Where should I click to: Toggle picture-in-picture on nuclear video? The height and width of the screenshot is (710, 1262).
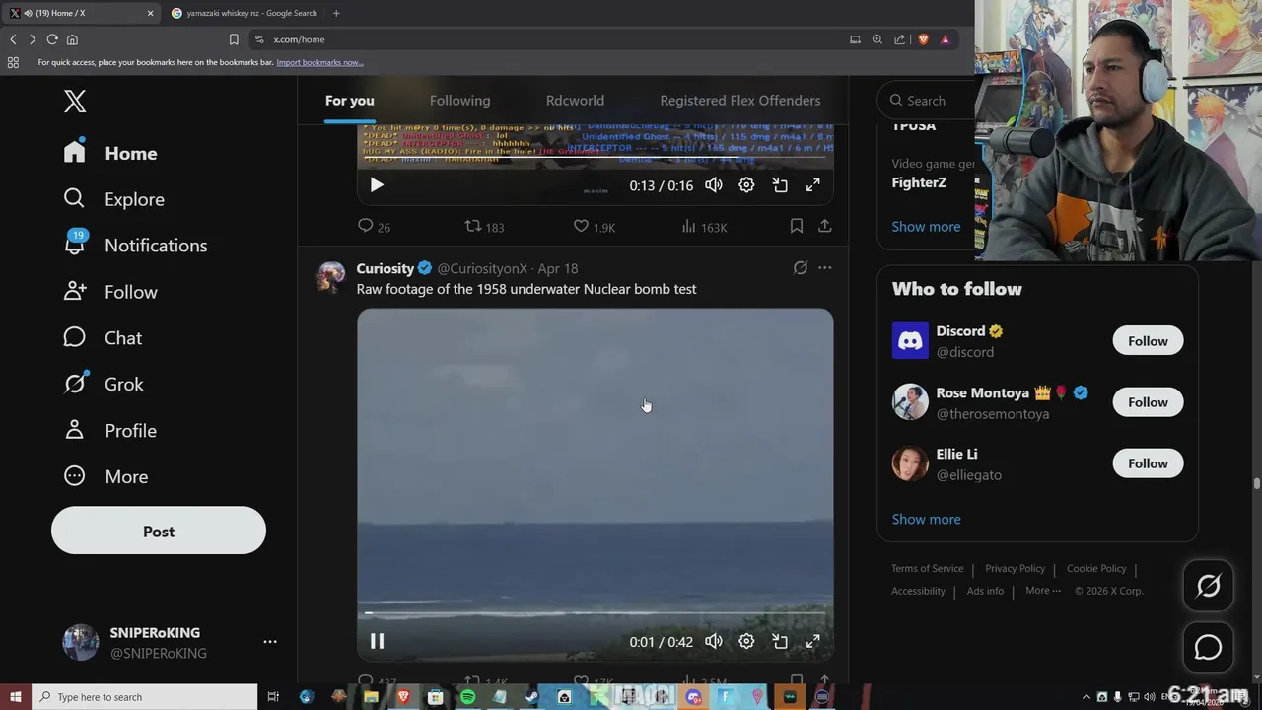click(x=780, y=641)
